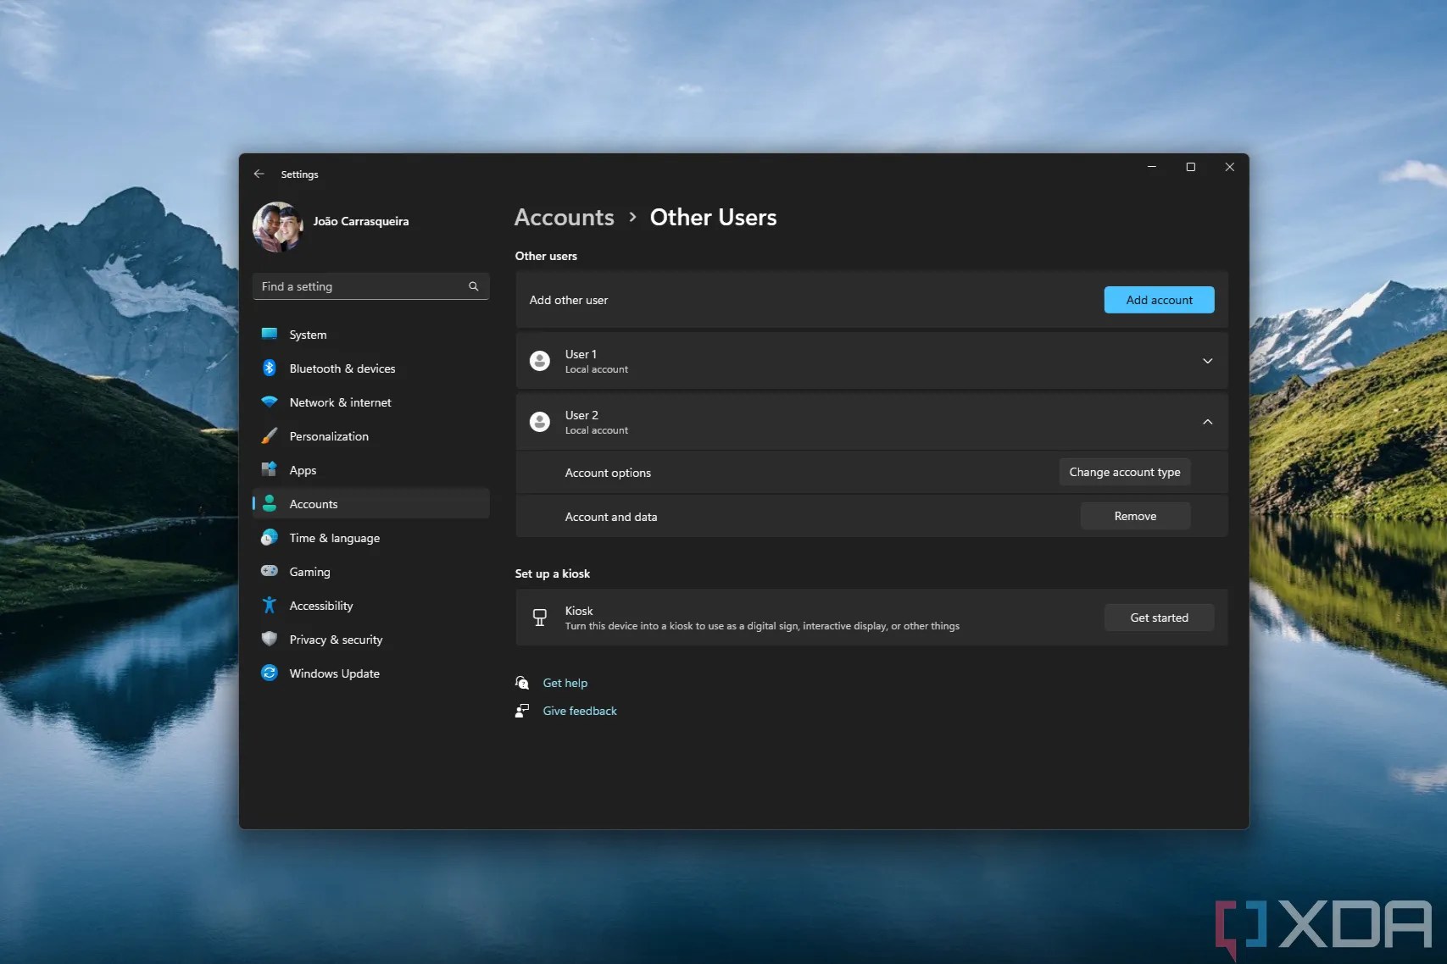1447x964 pixels.
Task: Open Privacy & security label
Action: (x=336, y=640)
